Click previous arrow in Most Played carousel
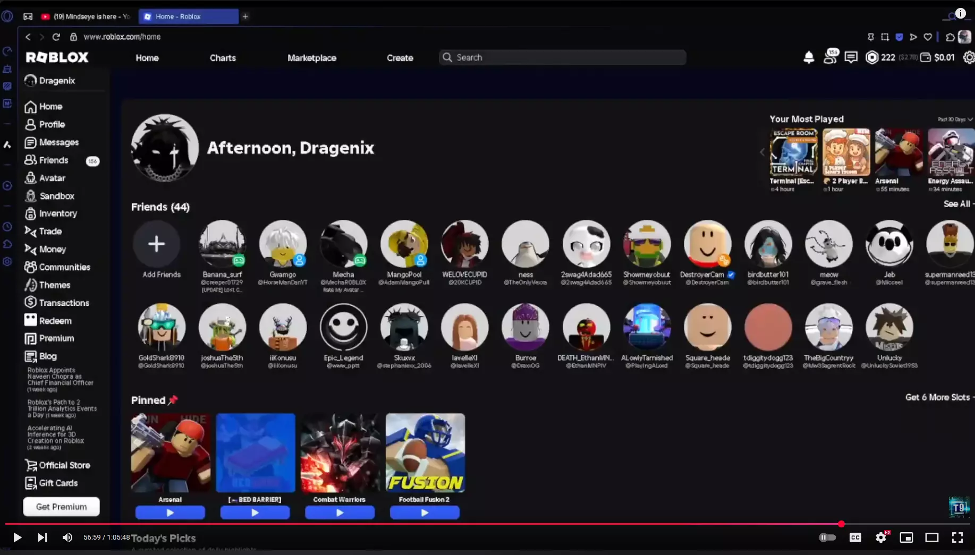This screenshot has width=975, height=555. tap(762, 152)
